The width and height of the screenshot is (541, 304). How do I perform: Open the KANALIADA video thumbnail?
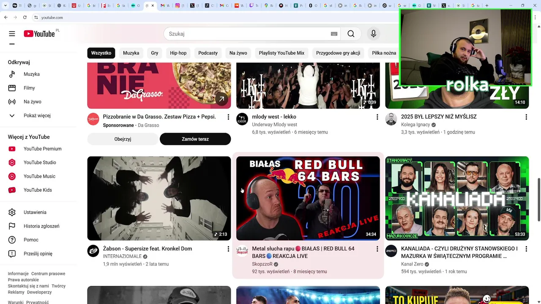pos(457,198)
